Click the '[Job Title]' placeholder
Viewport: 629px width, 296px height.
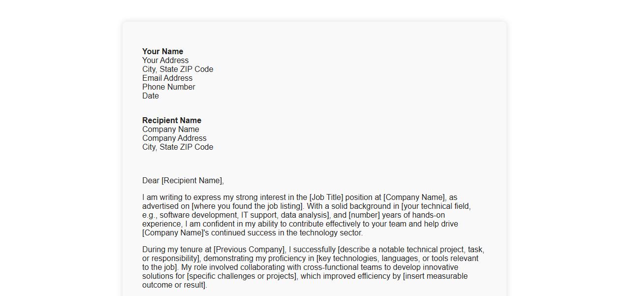pos(326,197)
